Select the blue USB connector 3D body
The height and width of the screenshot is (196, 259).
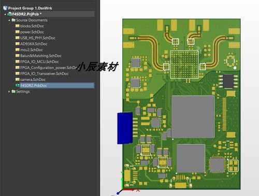(x=125, y=128)
